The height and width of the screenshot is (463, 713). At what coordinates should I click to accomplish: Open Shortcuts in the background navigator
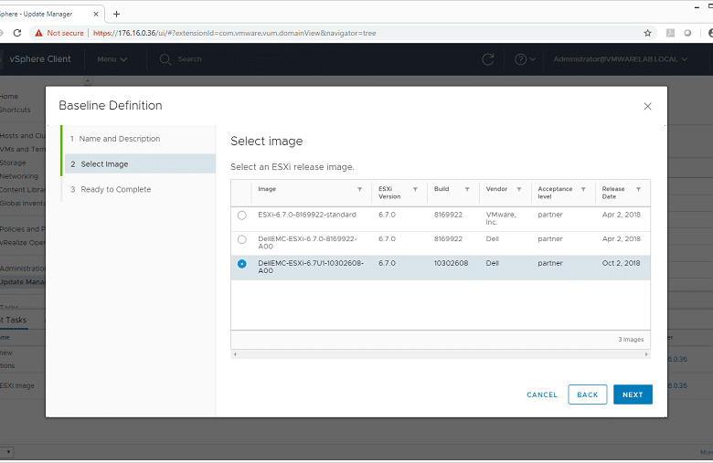15,110
